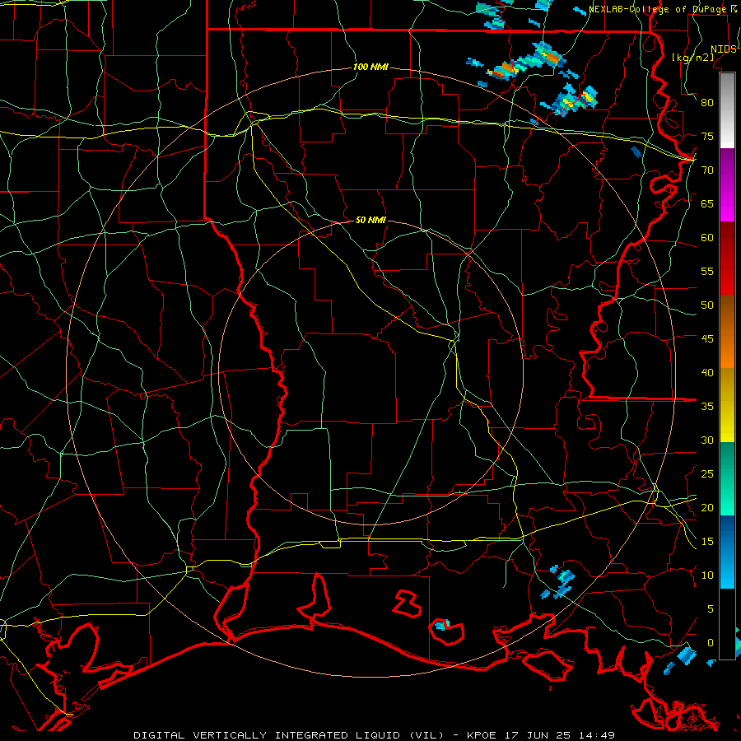Click the 'NIDS' label
Image resolution: width=741 pixels, height=741 pixels.
[x=723, y=49]
